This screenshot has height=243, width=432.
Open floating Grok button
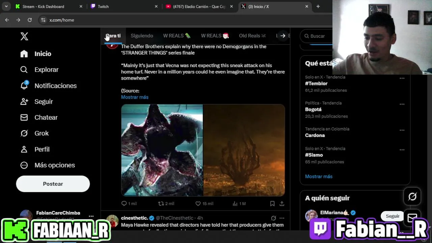coord(412,196)
